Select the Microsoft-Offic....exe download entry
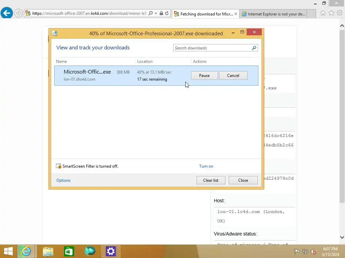Image resolution: width=345 pixels, height=258 pixels. [156, 76]
